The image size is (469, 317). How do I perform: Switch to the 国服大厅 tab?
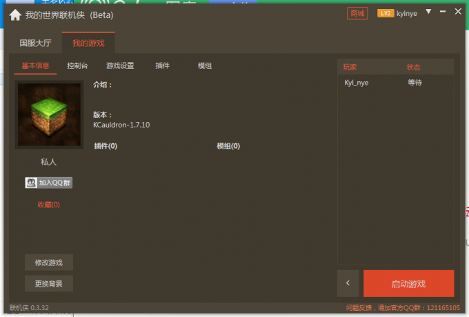[x=35, y=43]
